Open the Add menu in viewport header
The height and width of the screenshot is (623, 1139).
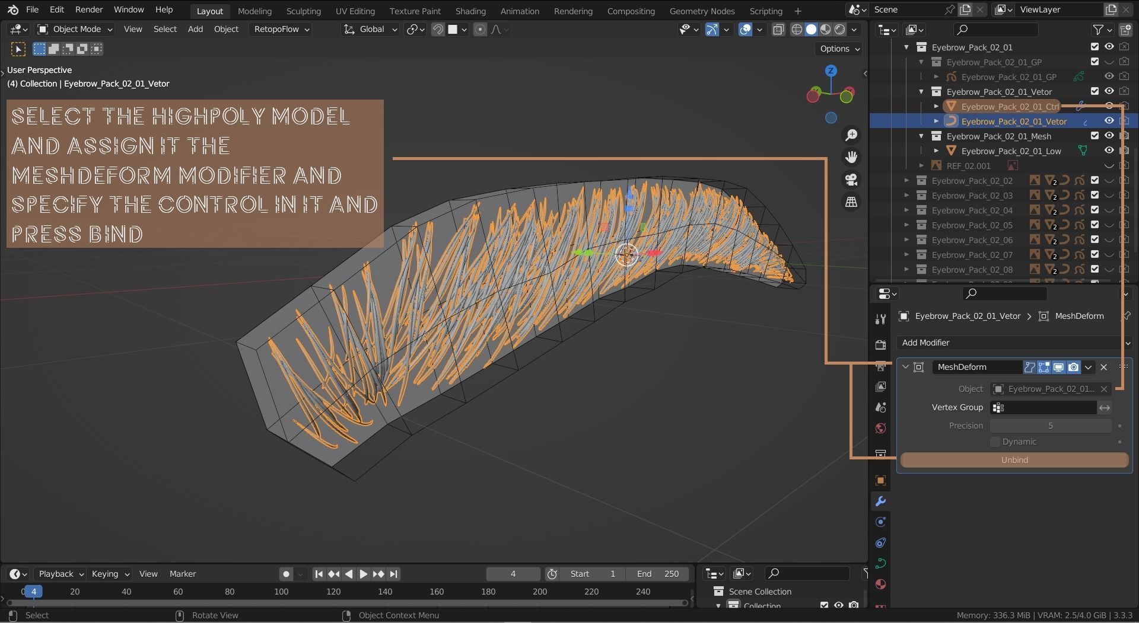pyautogui.click(x=195, y=29)
